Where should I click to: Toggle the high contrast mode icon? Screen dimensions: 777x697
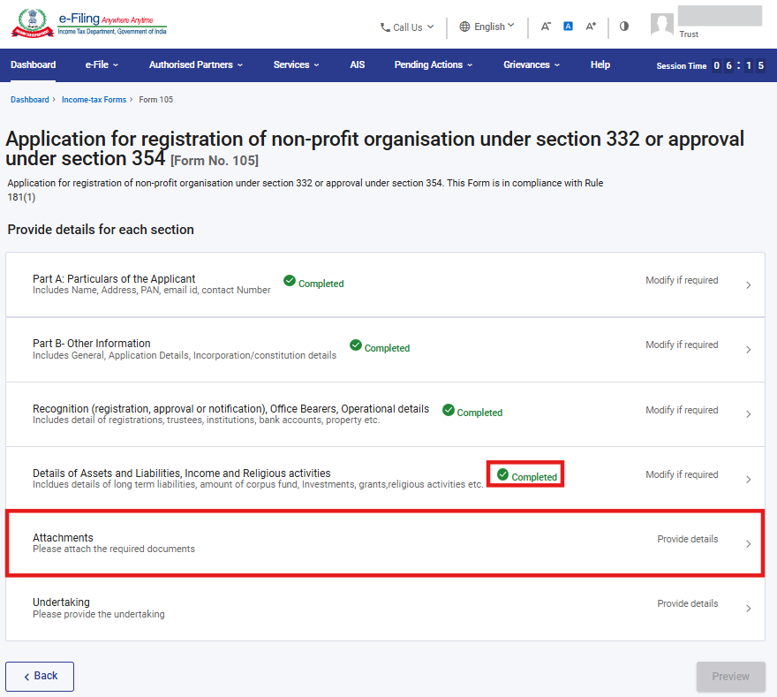[624, 27]
